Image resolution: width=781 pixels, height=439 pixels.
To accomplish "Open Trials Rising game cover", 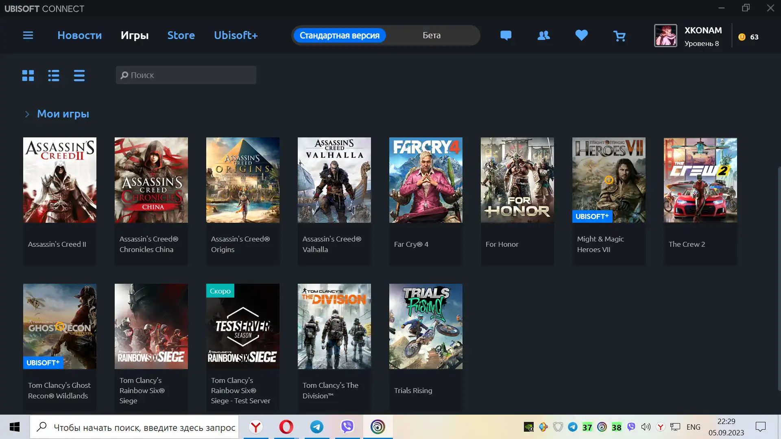I will coord(426,326).
